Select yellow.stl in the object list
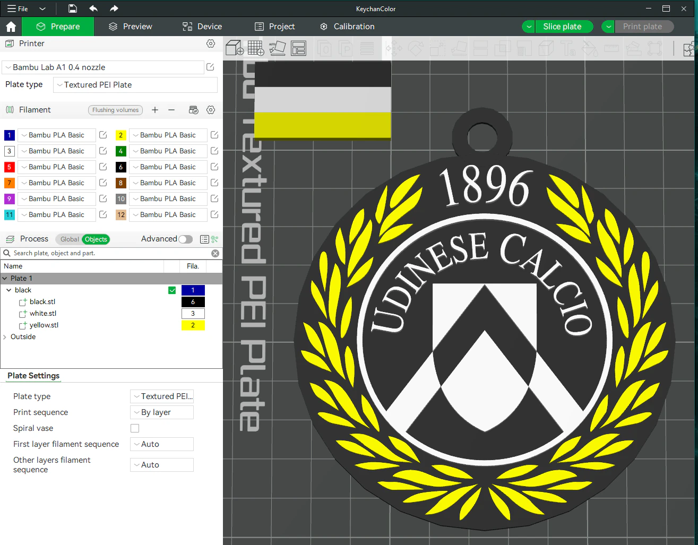This screenshot has height=545, width=698. pyautogui.click(x=44, y=325)
